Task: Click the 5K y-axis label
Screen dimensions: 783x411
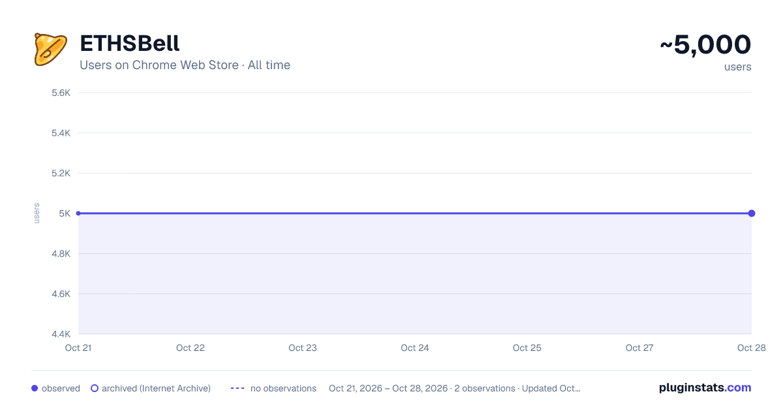Action: click(65, 213)
